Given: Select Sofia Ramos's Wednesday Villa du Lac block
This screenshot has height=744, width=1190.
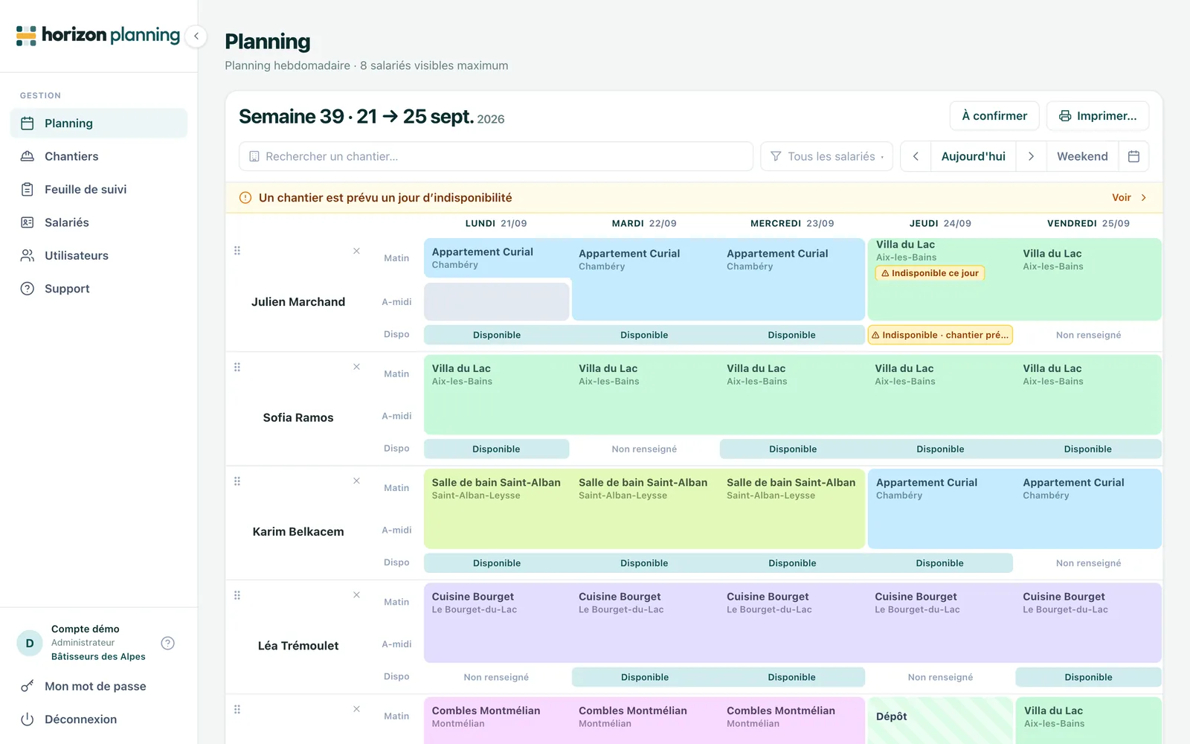Looking at the screenshot, I should click(x=793, y=395).
